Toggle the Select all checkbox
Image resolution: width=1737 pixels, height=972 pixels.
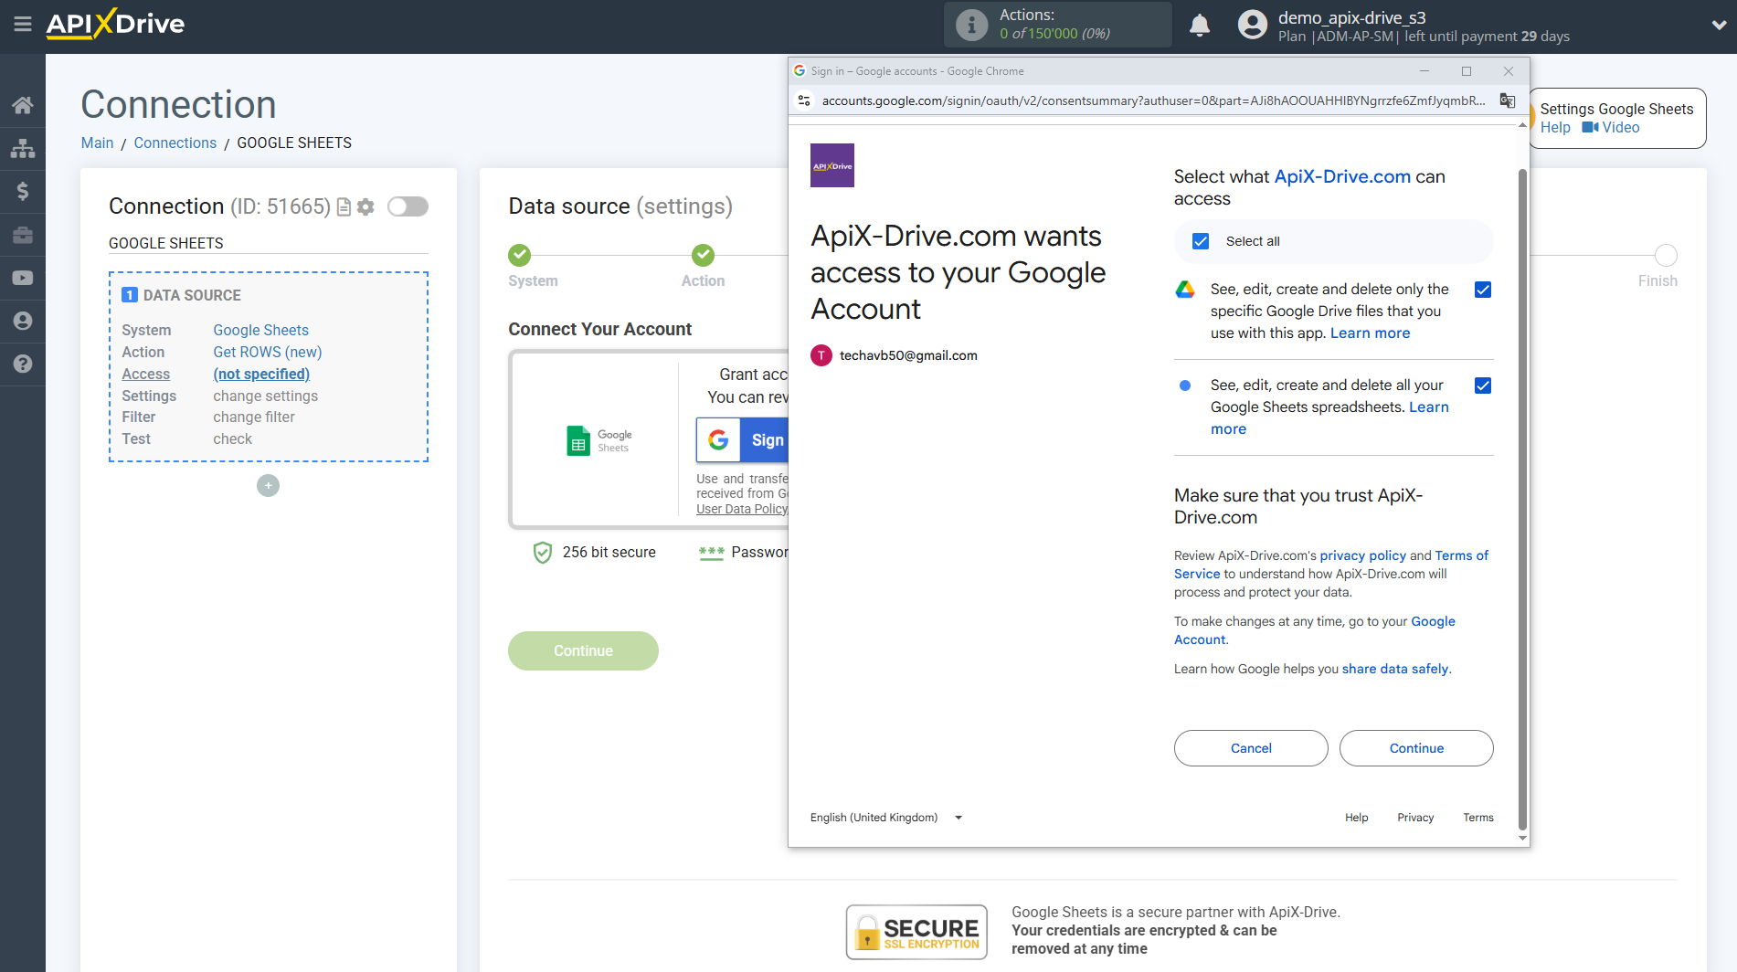point(1201,241)
